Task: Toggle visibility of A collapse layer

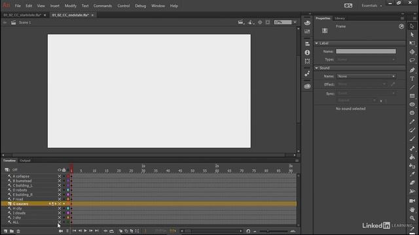Action: pyautogui.click(x=60, y=176)
